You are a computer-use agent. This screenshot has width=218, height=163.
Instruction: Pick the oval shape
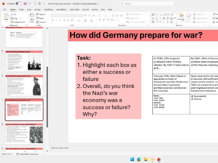point(168,15)
